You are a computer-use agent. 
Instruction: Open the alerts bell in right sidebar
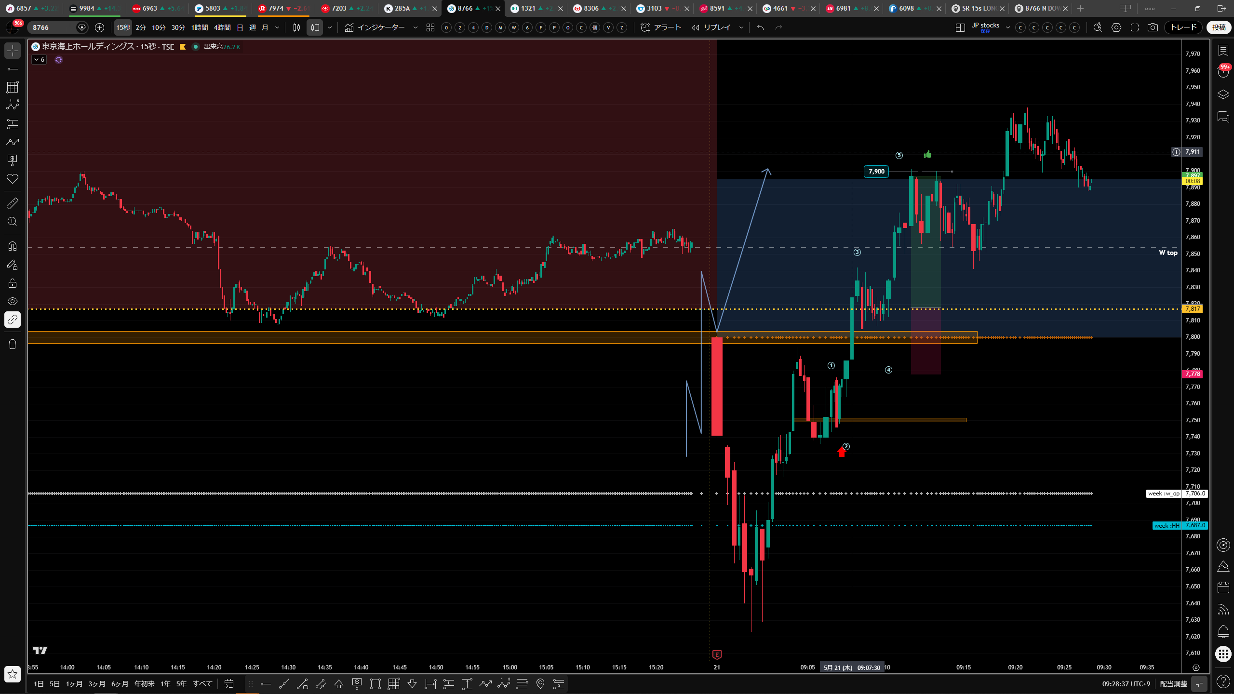click(1223, 631)
